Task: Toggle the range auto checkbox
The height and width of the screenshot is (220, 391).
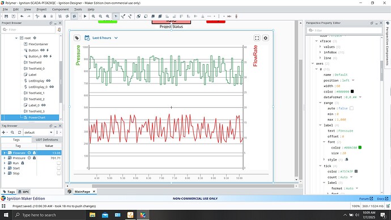Action: click(x=351, y=108)
